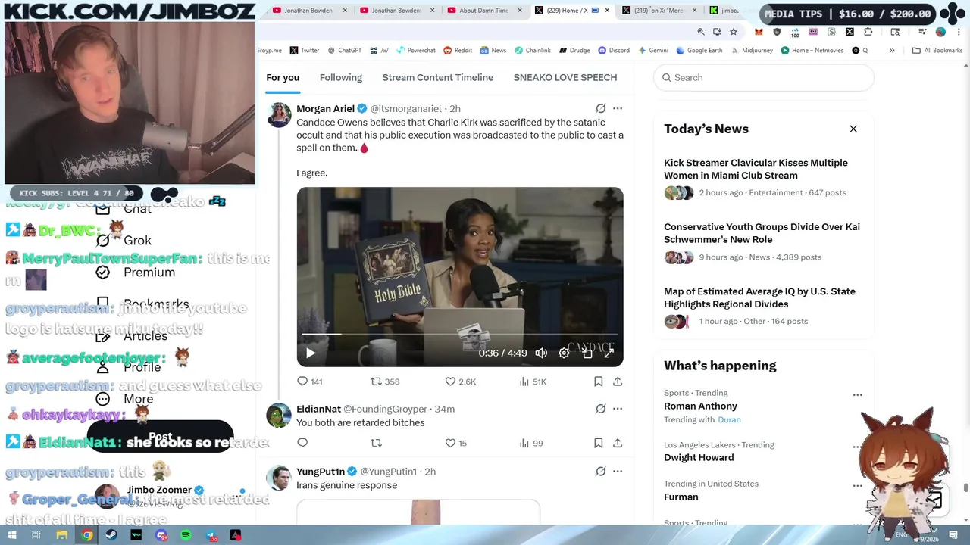This screenshot has width=970, height=545.
Task: Open File Explorer from the taskbar
Action: (62, 535)
